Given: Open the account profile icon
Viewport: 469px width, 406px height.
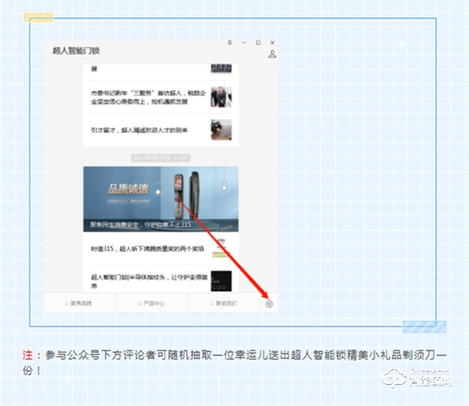Looking at the screenshot, I should point(272,54).
